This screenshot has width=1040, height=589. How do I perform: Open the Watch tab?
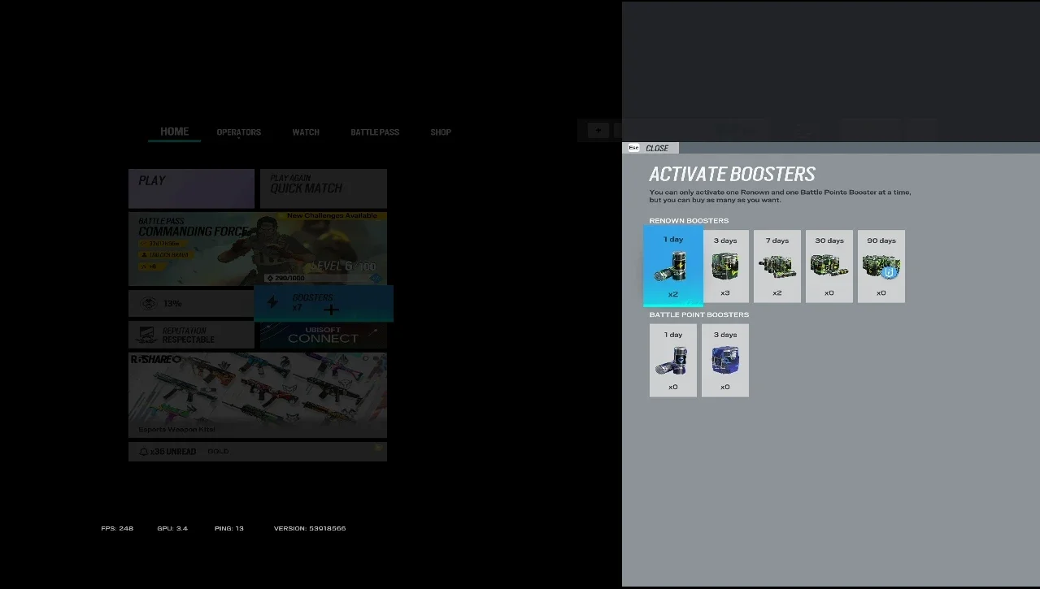click(306, 132)
